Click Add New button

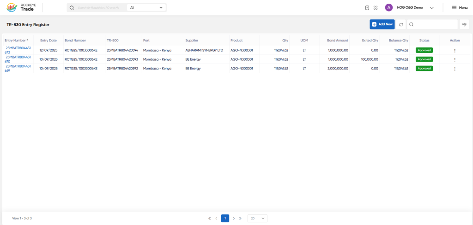(382, 24)
